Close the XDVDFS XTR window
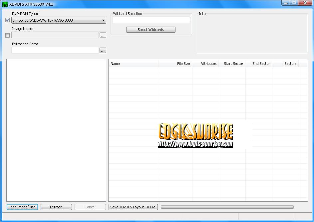 click(305, 3)
